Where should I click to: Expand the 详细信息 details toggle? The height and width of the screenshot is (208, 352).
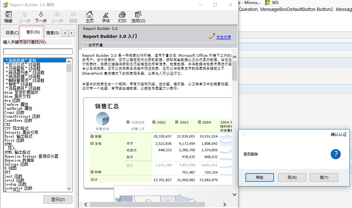tap(128, 122)
